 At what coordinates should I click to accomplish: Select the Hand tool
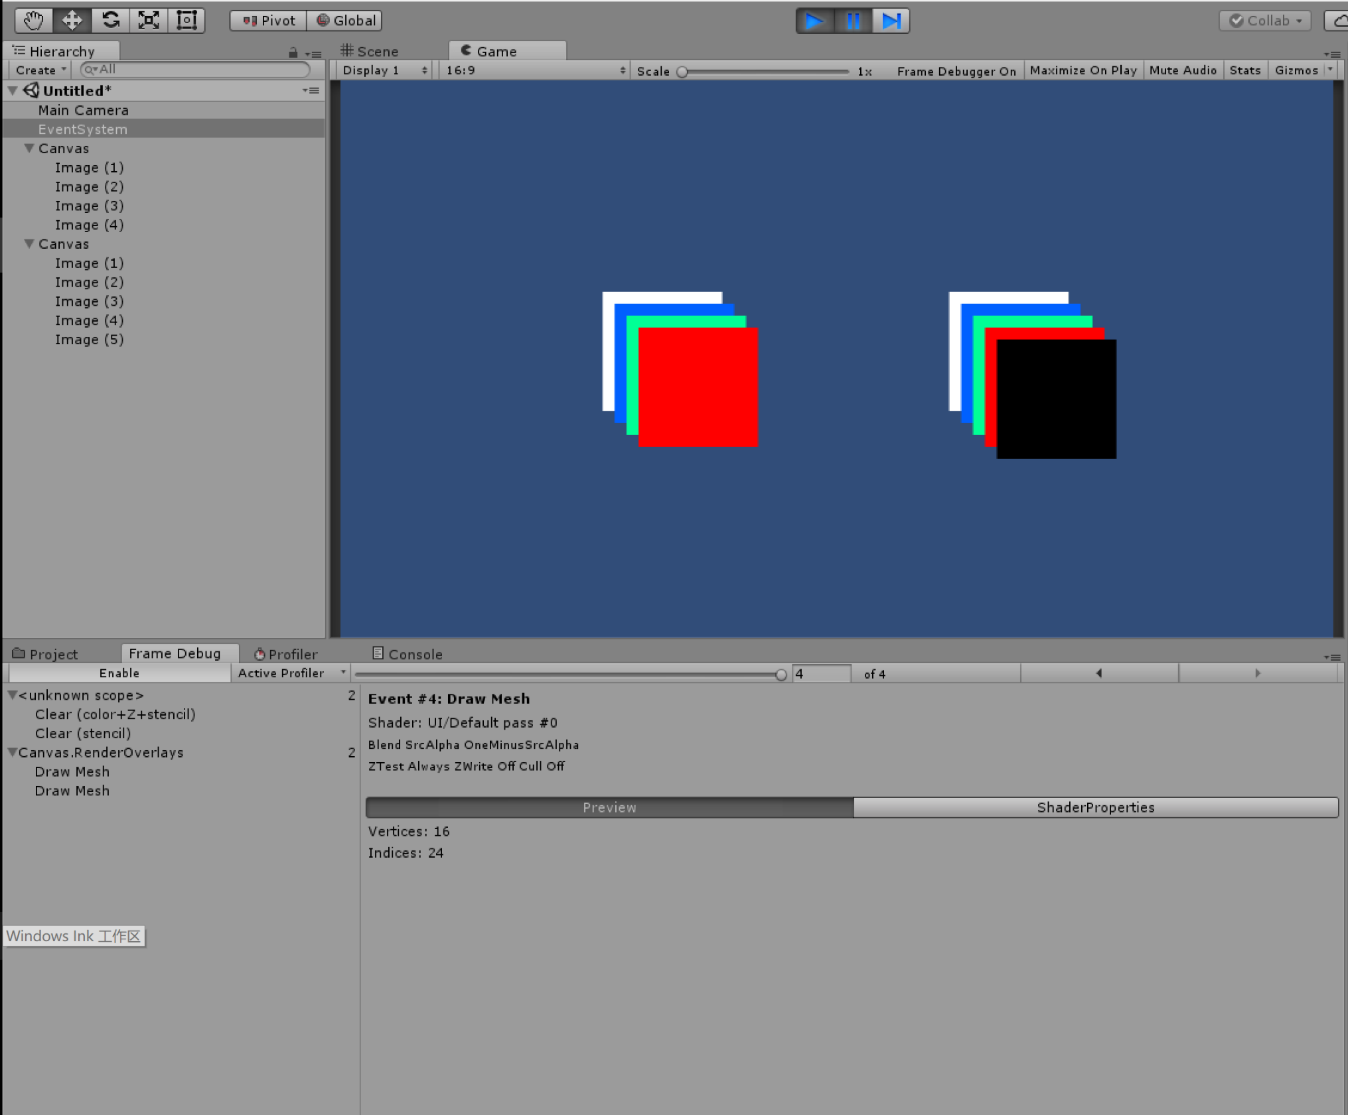[34, 21]
